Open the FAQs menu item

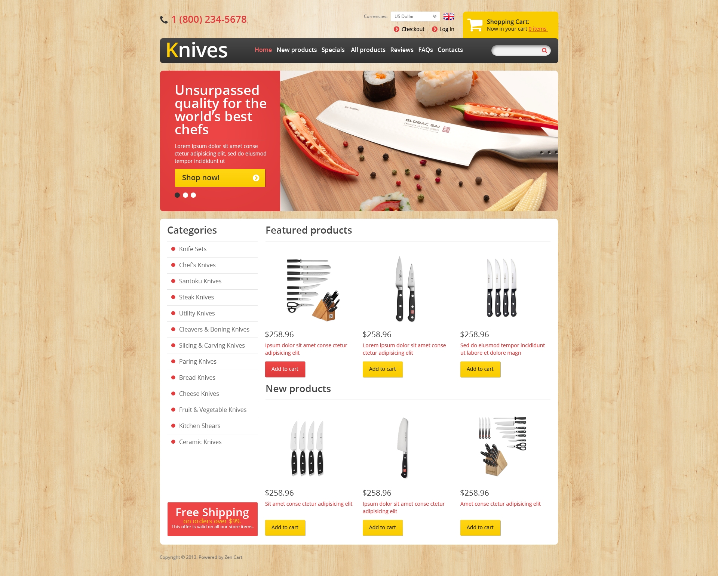[x=424, y=49]
